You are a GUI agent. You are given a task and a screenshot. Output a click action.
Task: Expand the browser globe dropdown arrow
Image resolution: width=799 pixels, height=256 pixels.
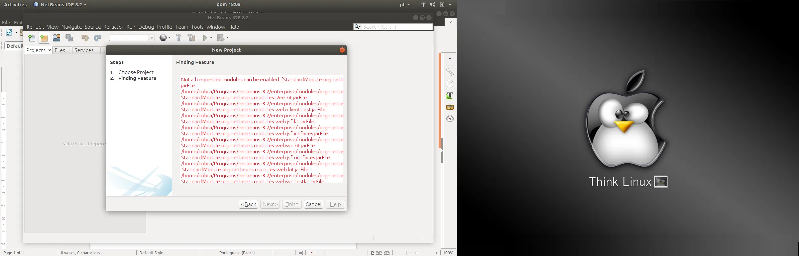(x=169, y=38)
